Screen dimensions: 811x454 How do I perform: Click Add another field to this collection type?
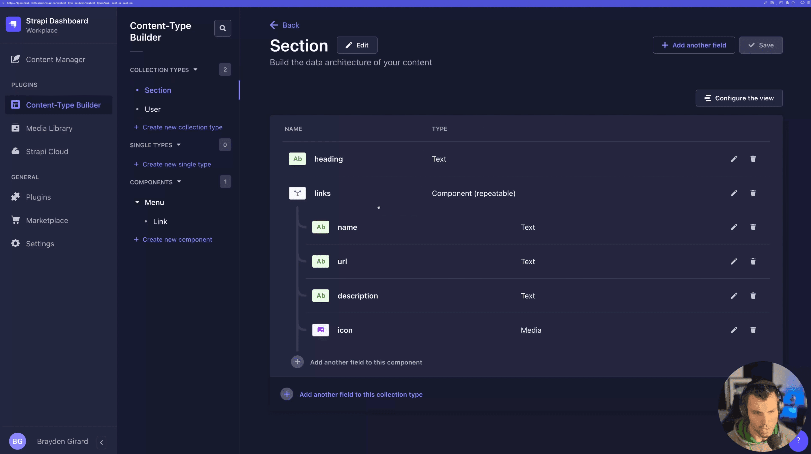[361, 395]
